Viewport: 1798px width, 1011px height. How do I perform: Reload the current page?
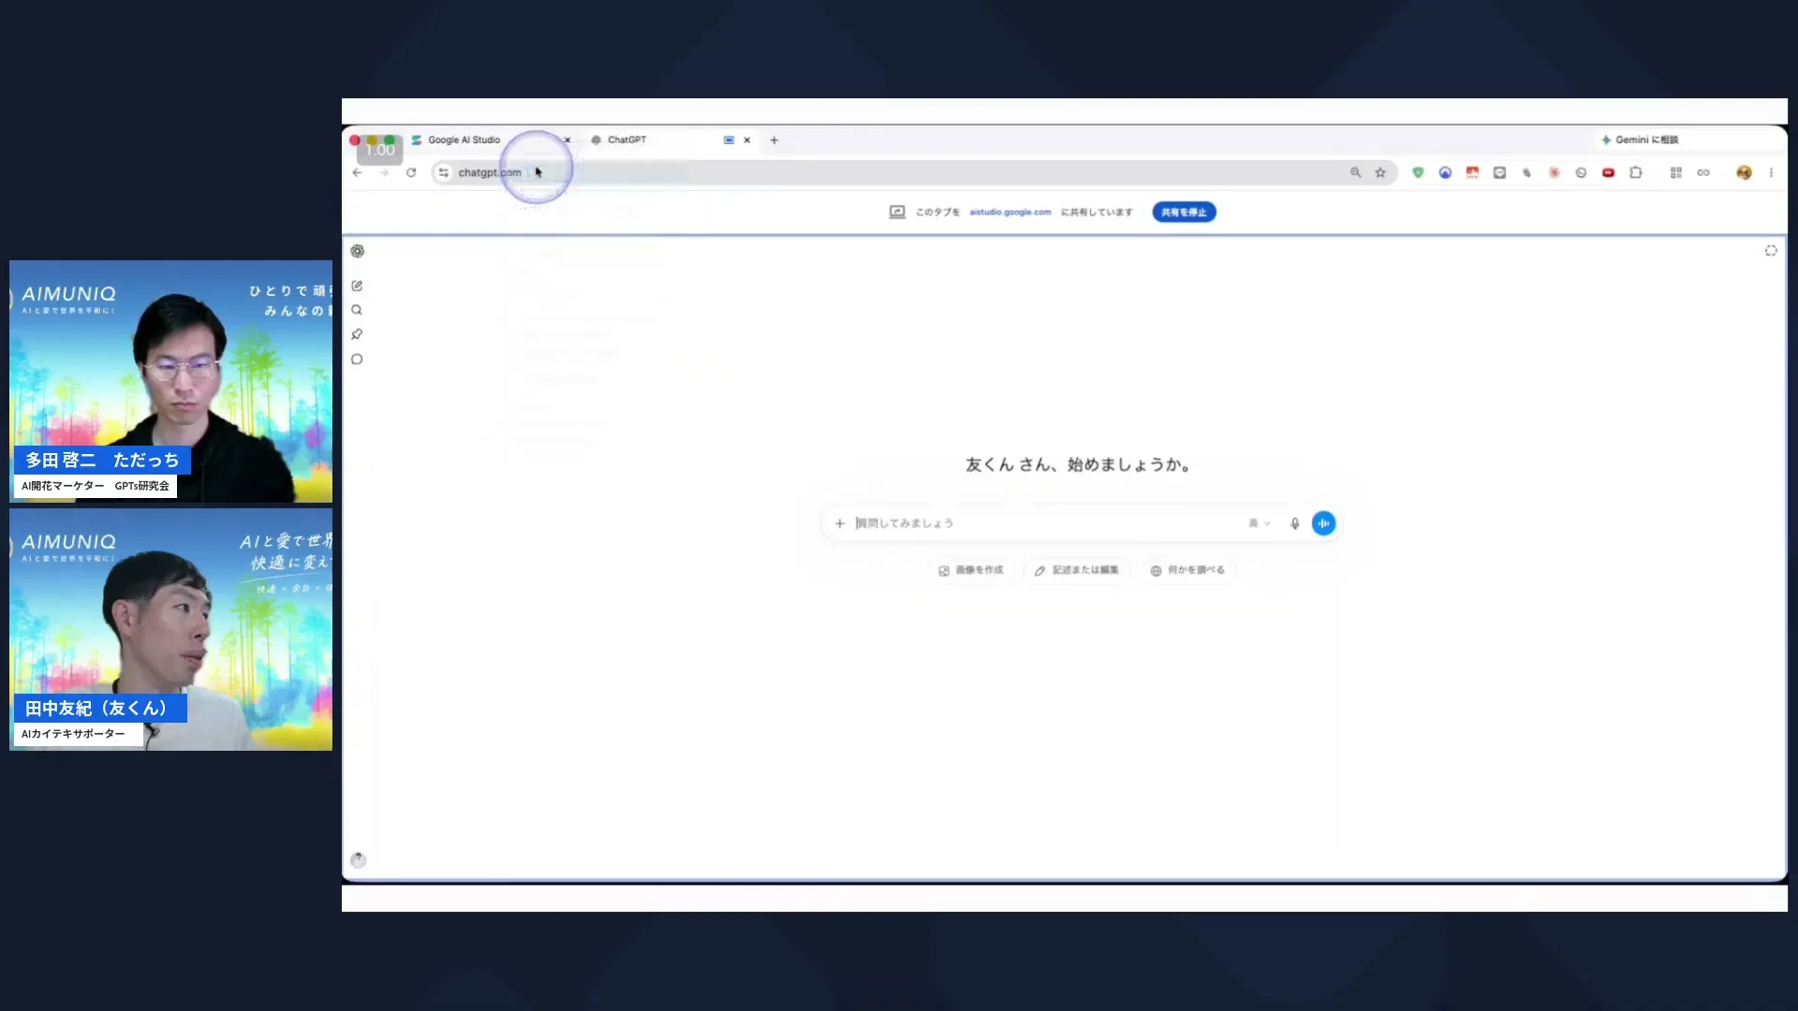pos(411,172)
